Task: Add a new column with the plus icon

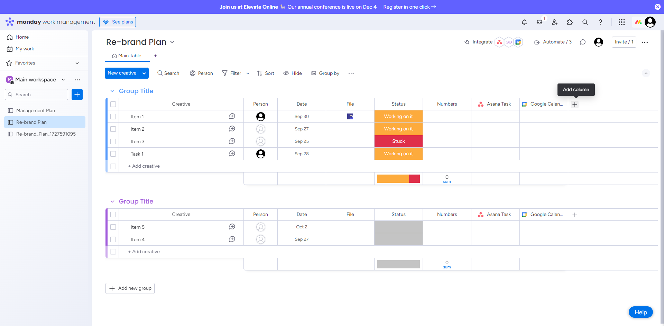Action: pyautogui.click(x=575, y=104)
